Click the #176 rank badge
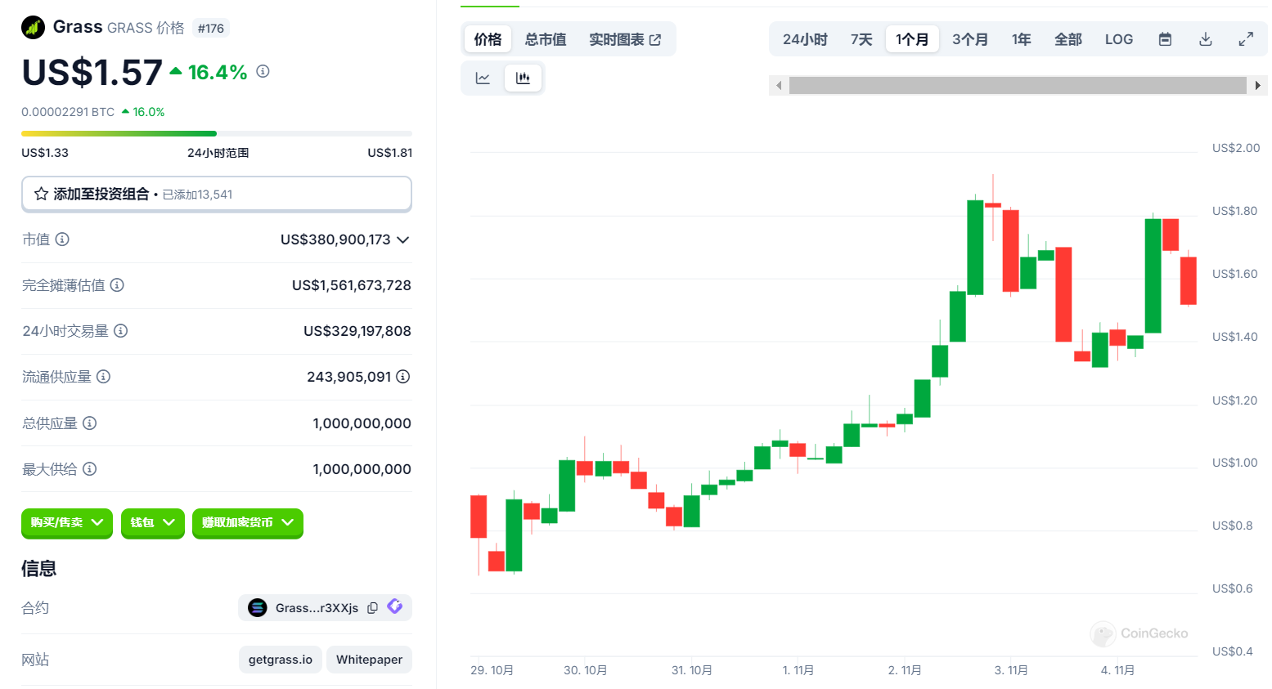The width and height of the screenshot is (1272, 689). (x=211, y=29)
